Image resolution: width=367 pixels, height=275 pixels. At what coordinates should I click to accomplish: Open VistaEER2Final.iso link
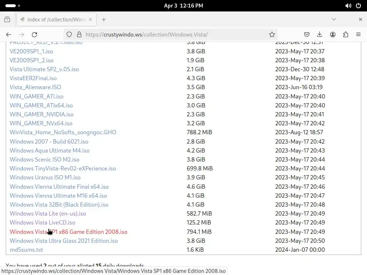point(33,78)
